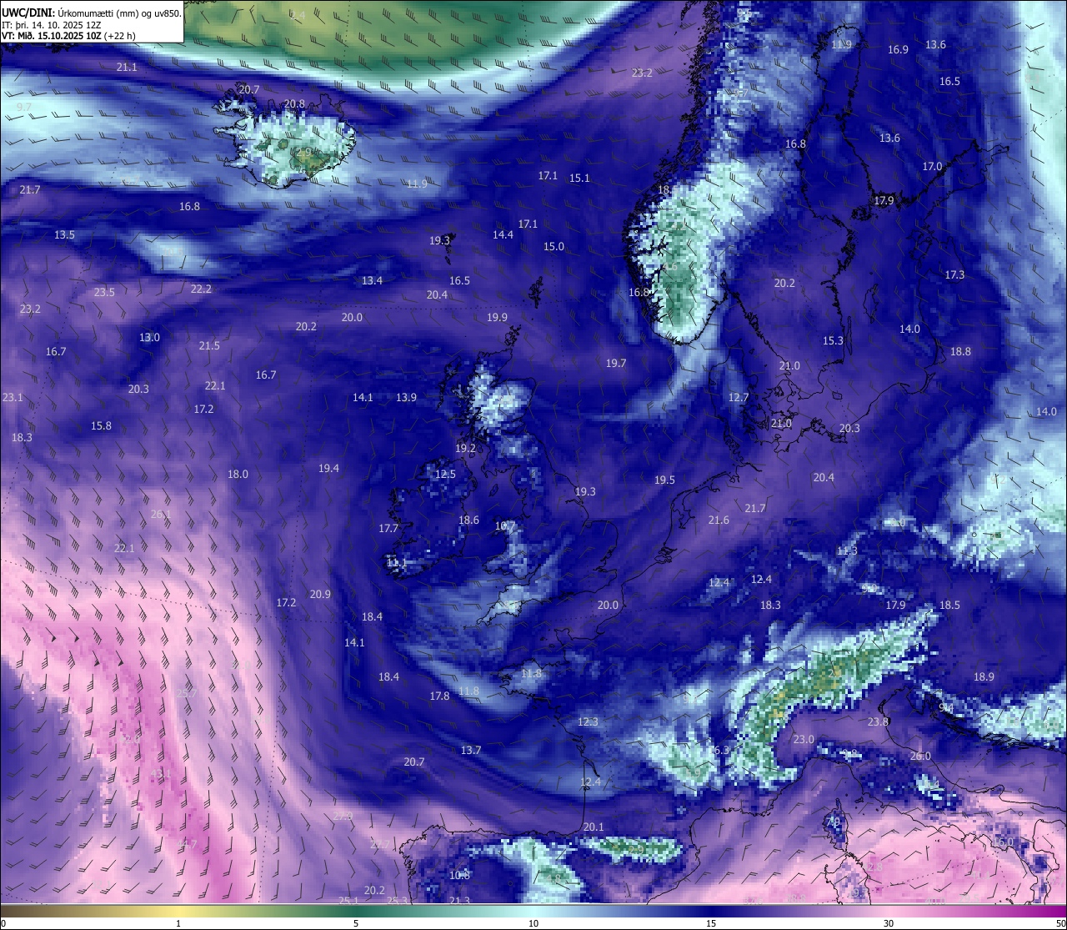Click the 15.3 value label

point(833,341)
